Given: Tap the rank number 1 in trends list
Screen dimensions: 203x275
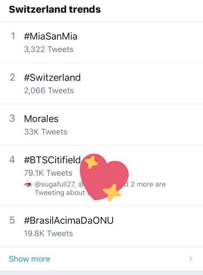Looking at the screenshot, I should (13, 36).
